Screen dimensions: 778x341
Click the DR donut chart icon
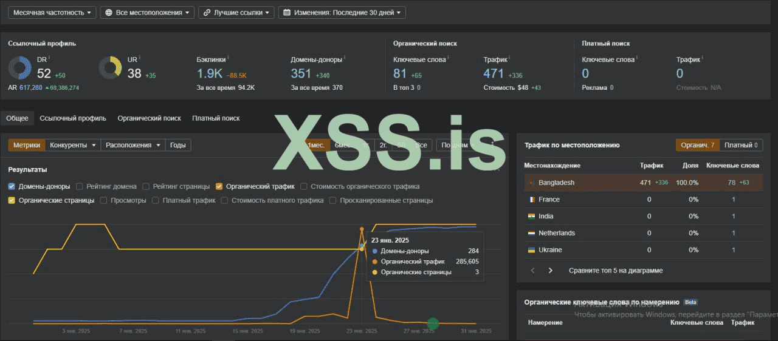(20, 67)
